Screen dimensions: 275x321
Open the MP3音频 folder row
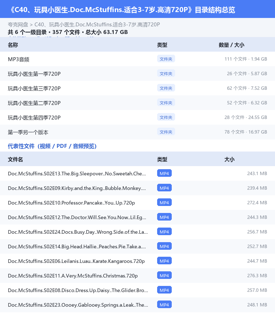click(137, 59)
